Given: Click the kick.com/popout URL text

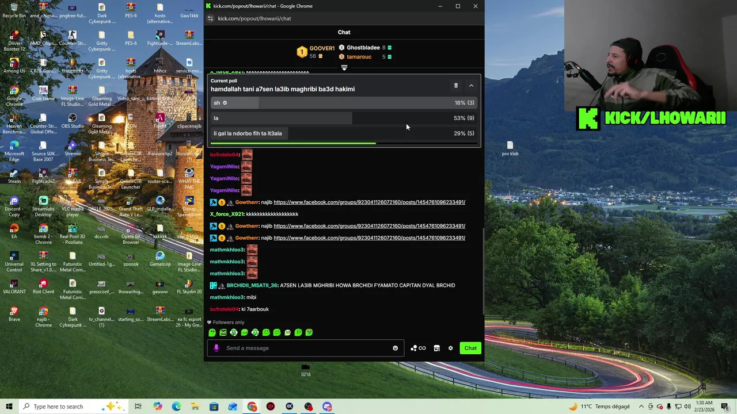Looking at the screenshot, I should coord(254,18).
